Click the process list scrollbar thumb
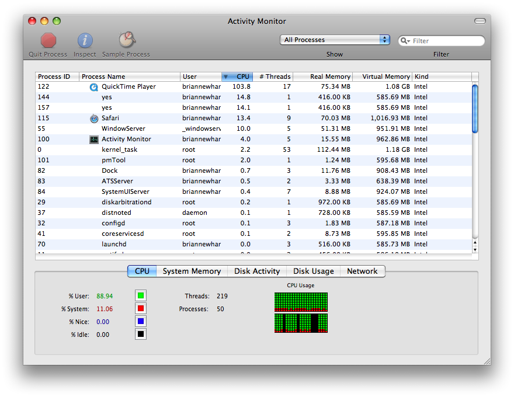514x397 pixels. point(475,109)
